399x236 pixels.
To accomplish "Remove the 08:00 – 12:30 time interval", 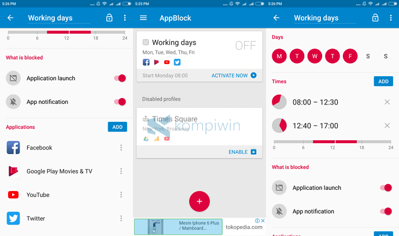I will [387, 102].
